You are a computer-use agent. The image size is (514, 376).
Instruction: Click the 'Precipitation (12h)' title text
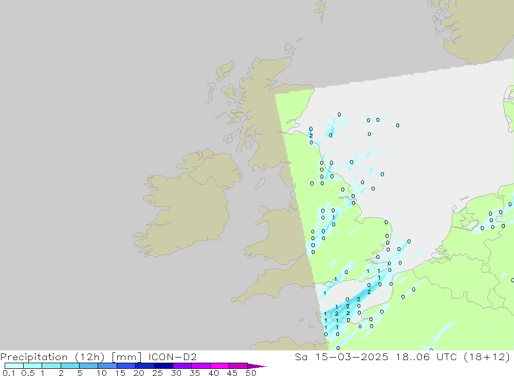click(x=52, y=357)
